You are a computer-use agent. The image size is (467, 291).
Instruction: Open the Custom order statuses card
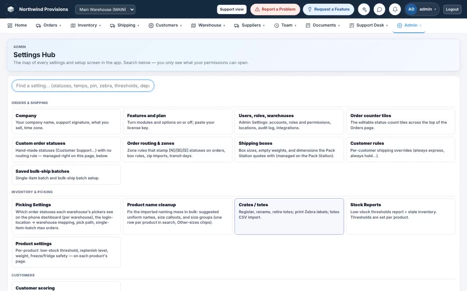[x=66, y=150]
